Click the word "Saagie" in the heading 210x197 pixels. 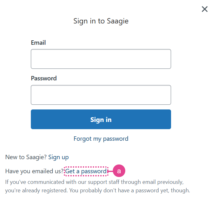[x=117, y=21]
